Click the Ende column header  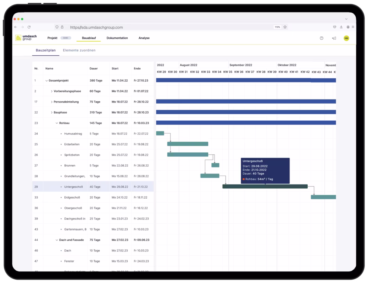137,69
